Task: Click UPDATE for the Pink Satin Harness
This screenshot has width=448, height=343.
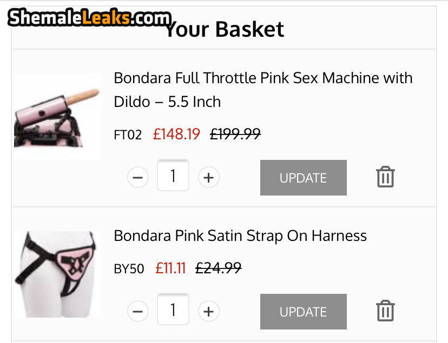Action: point(303,312)
